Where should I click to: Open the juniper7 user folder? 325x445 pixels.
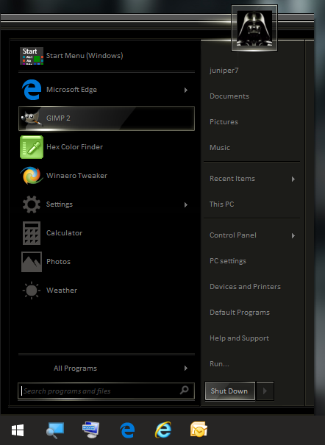click(x=224, y=71)
